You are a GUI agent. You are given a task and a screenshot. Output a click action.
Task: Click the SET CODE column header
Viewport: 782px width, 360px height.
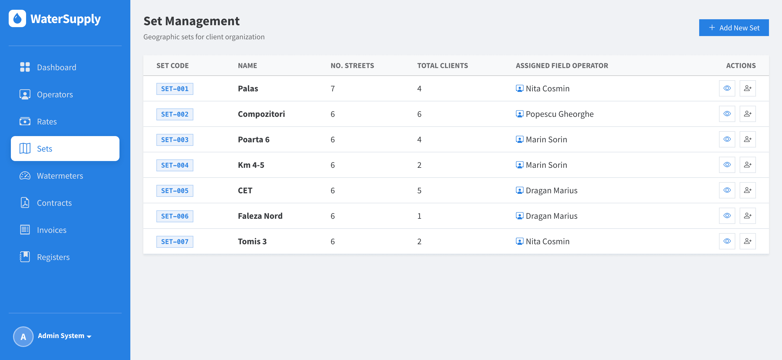pyautogui.click(x=172, y=65)
